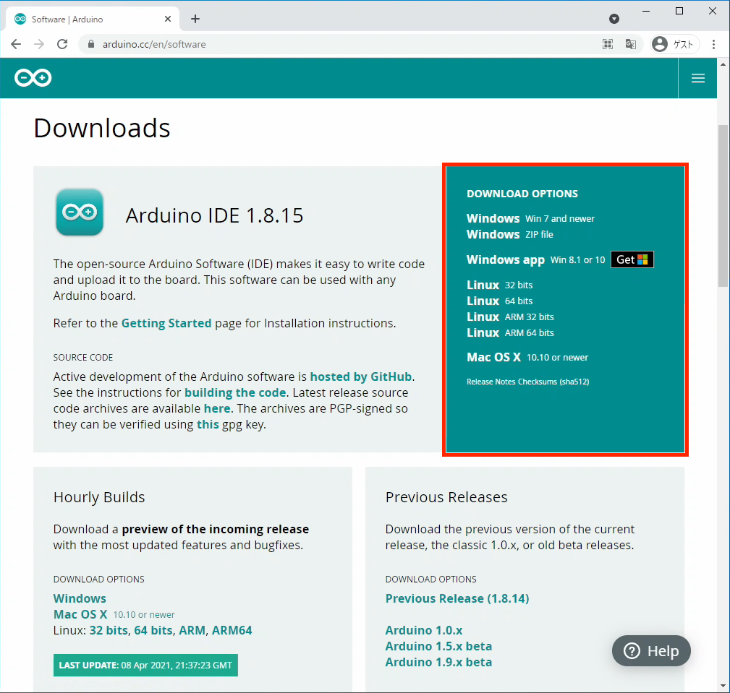
Task: Click the 'this' gpg key link
Action: (208, 424)
